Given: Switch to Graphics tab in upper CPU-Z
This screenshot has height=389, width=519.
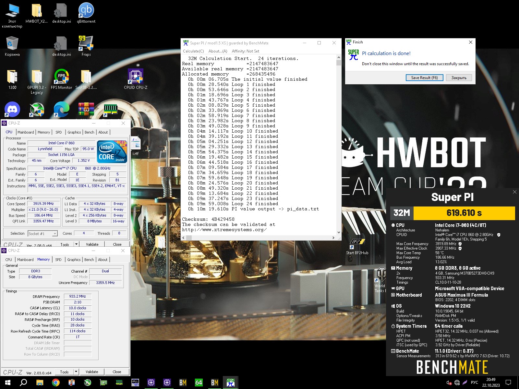Looking at the screenshot, I should pyautogui.click(x=74, y=132).
